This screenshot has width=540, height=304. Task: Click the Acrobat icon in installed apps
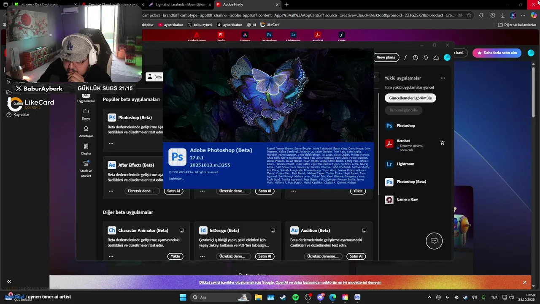click(389, 144)
